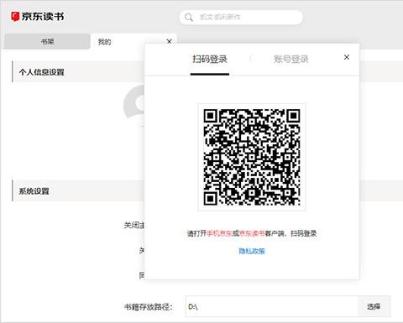Click the 书籍存放路径 label
Viewport: 403px width, 323px height.
pos(148,307)
